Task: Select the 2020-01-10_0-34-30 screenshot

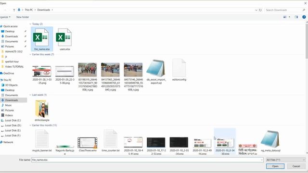Action: point(225,142)
